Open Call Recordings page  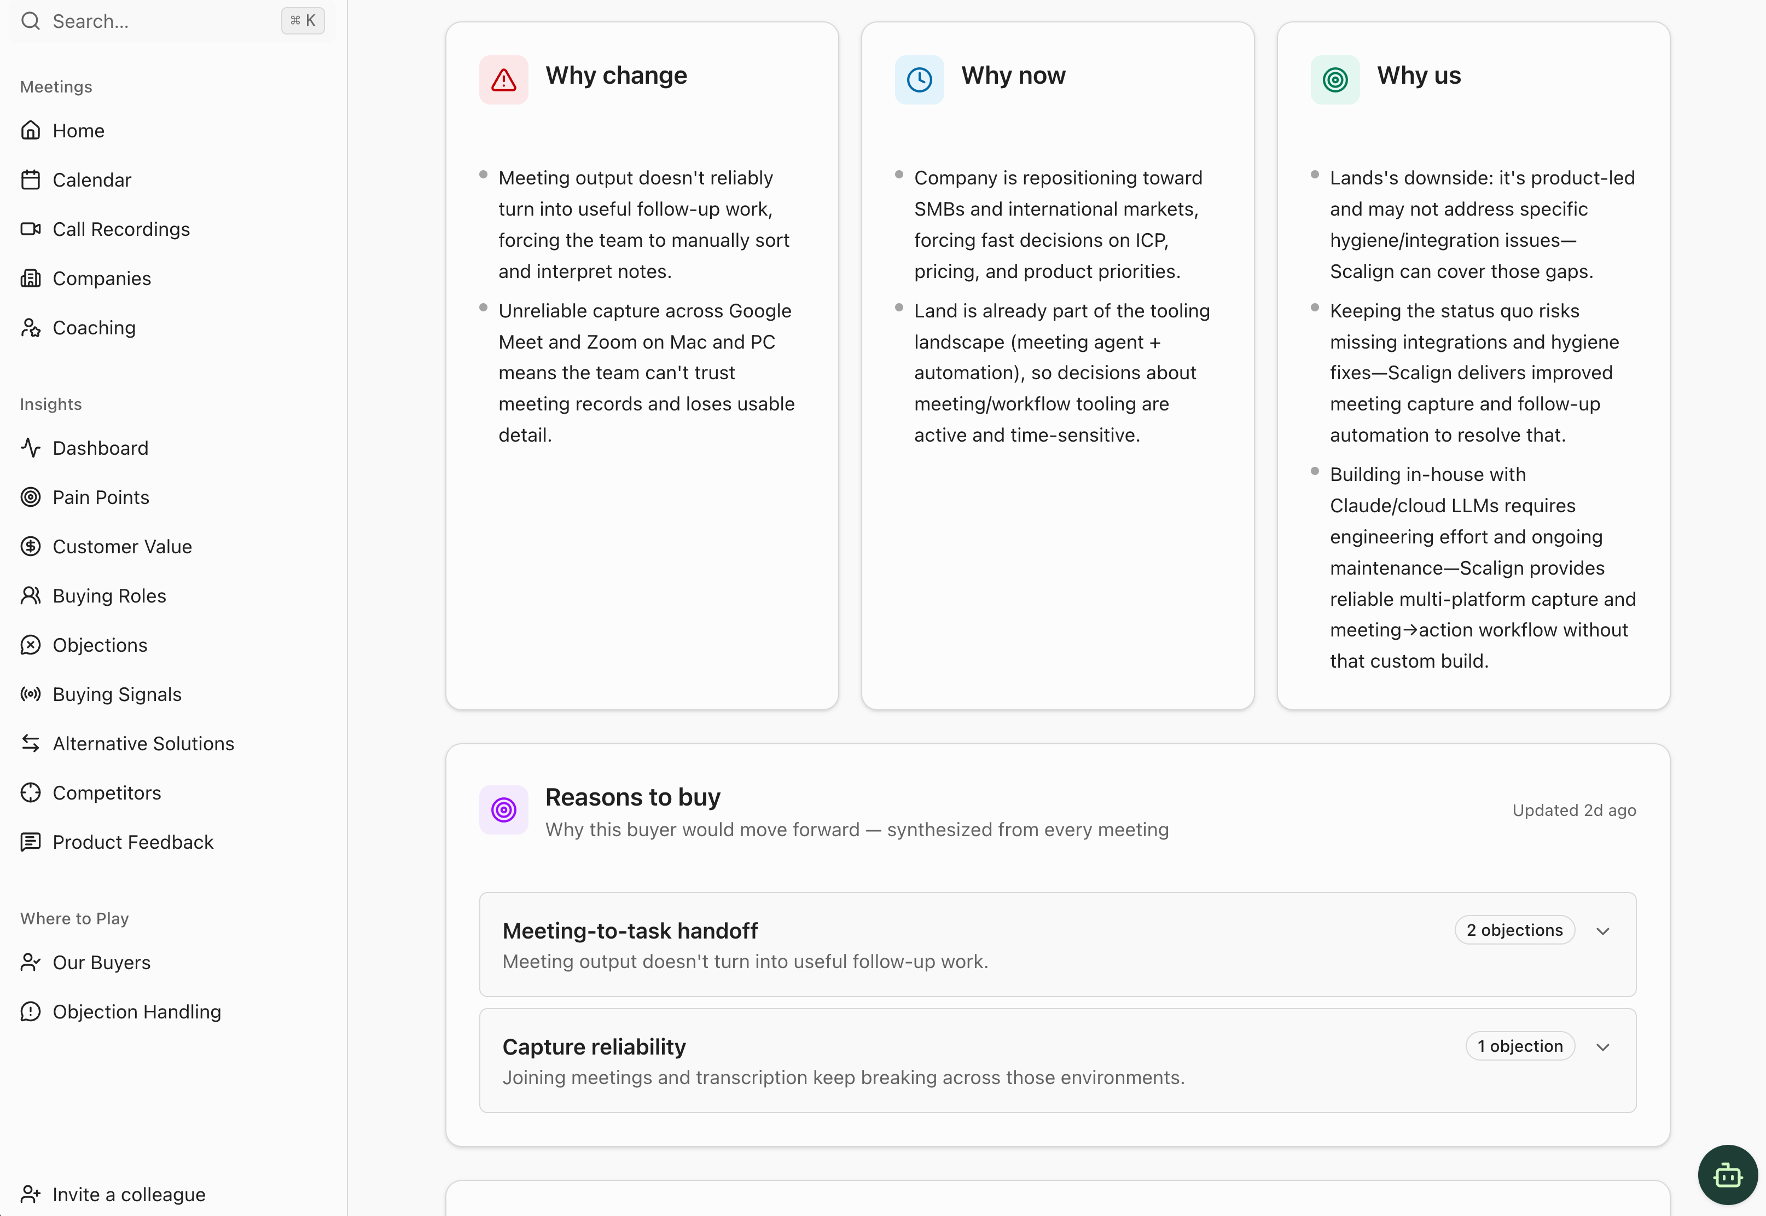pos(121,229)
